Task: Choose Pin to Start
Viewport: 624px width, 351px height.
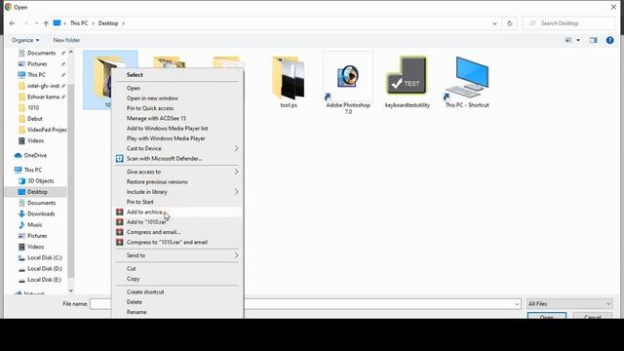Action: pos(139,202)
